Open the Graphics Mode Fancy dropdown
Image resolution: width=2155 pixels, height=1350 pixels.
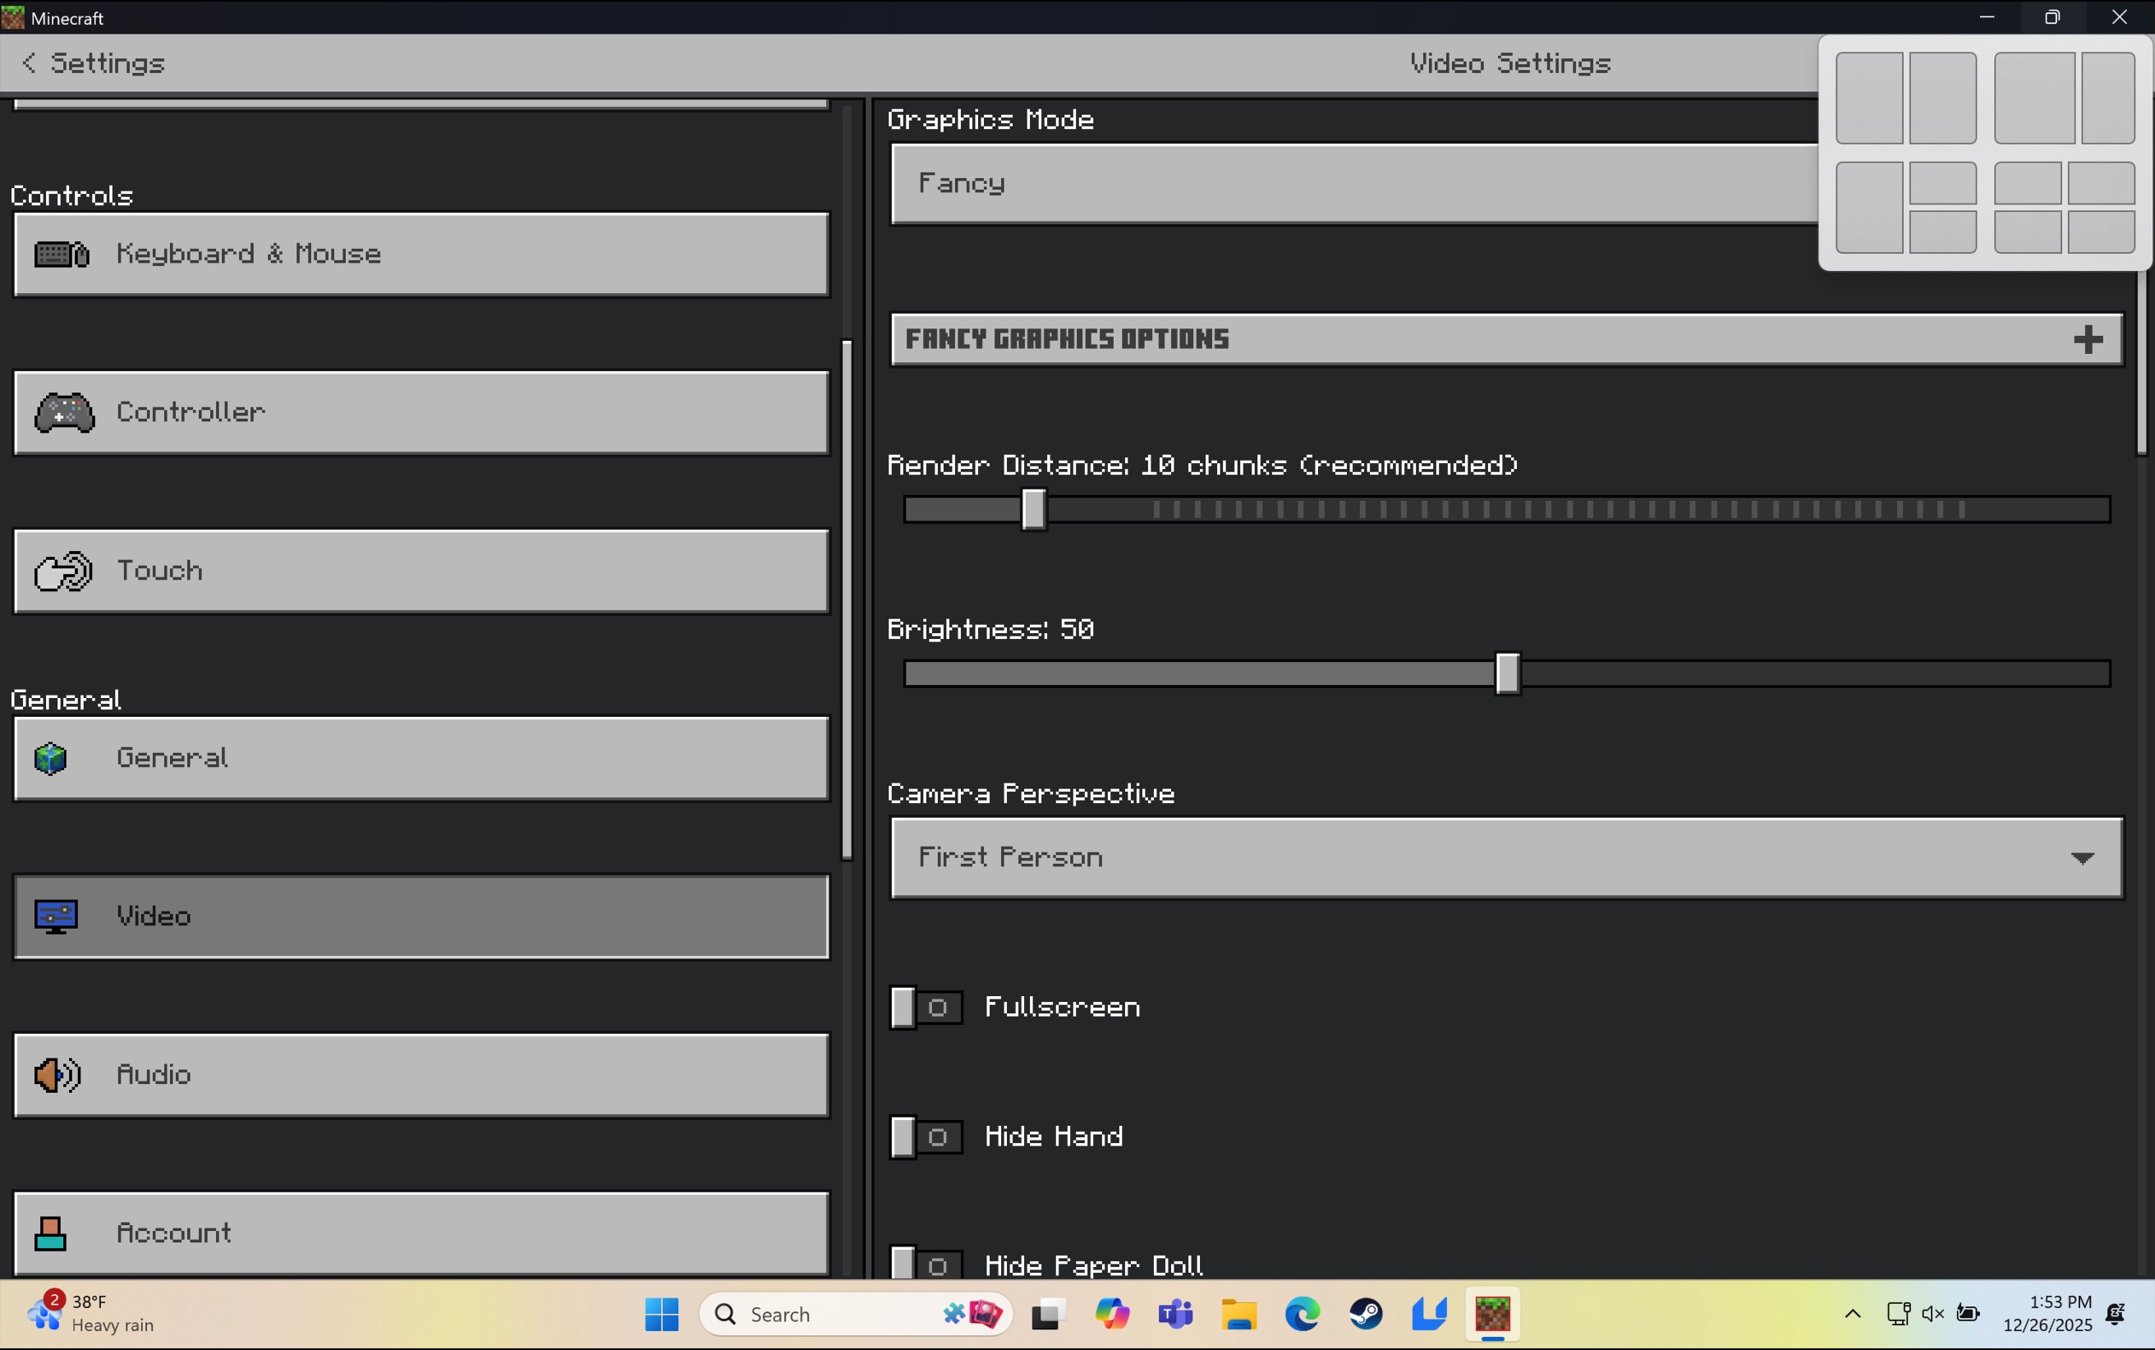click(1339, 184)
